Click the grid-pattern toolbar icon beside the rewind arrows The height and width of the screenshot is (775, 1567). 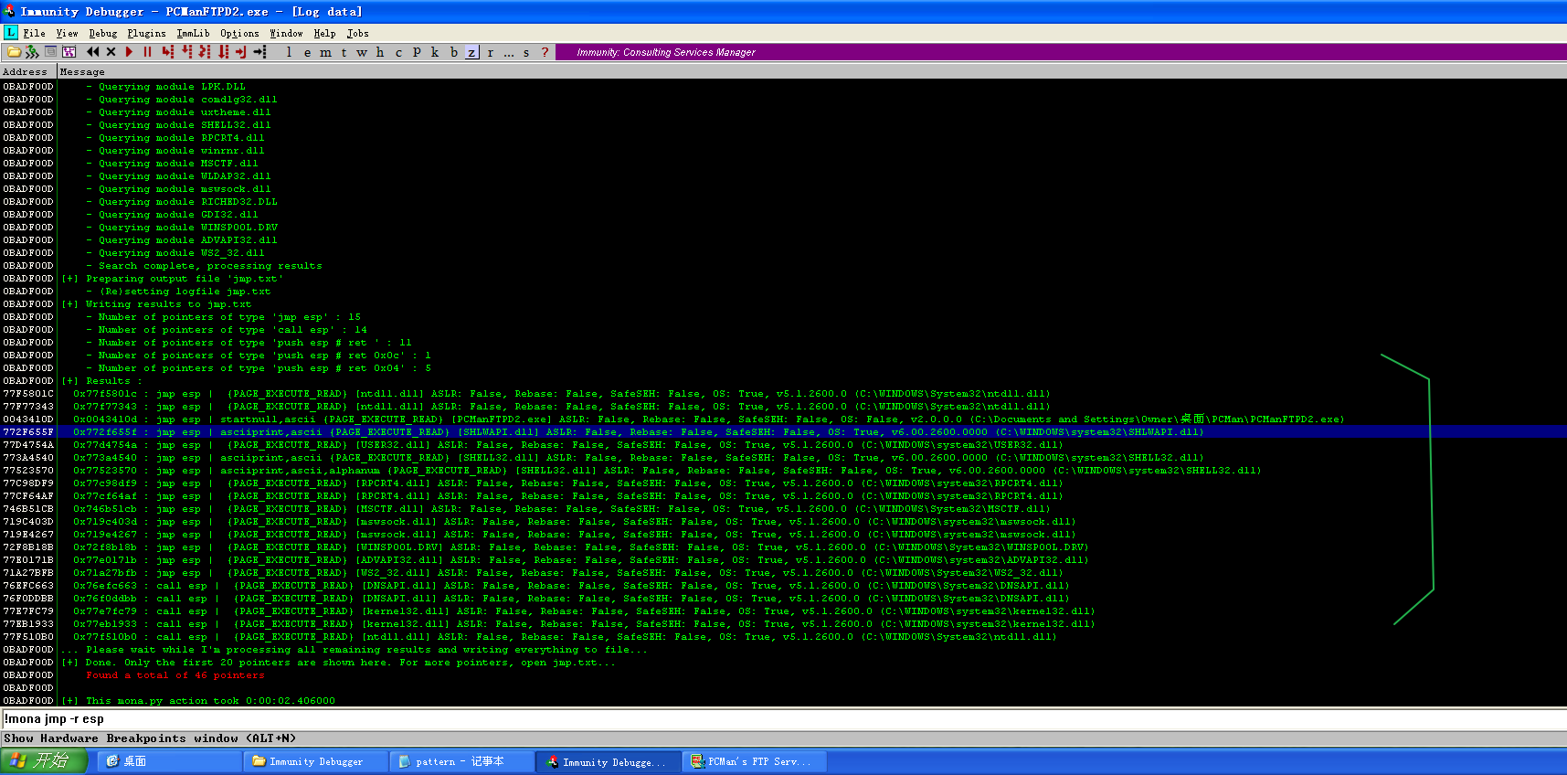point(69,52)
